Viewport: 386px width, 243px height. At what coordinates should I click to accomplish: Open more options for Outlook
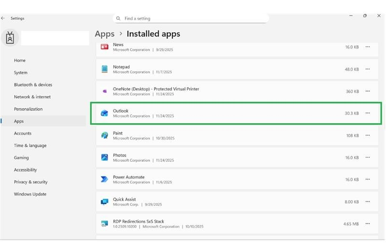368,113
